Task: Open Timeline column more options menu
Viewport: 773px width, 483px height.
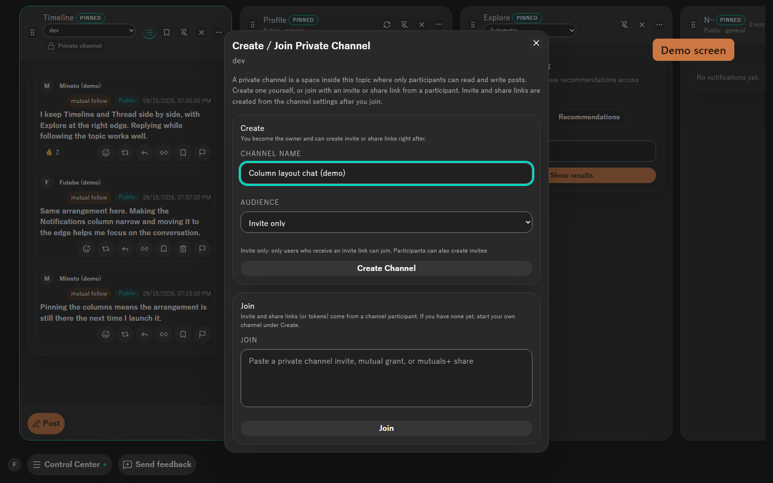Action: coord(219,32)
